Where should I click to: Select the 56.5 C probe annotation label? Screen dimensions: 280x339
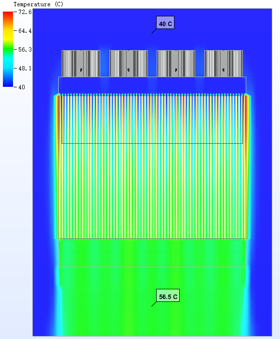click(168, 295)
